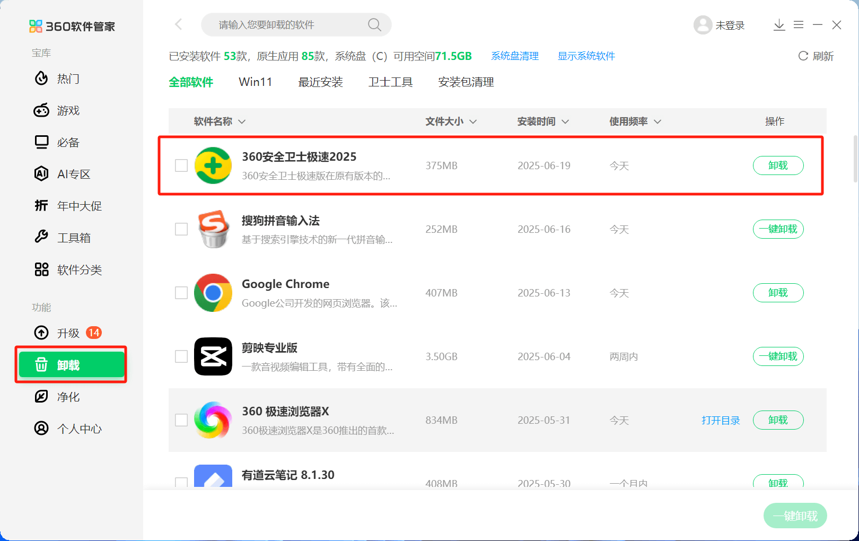Viewport: 859px width, 541px height.
Task: Click the 有道云笔记 app icon
Action: 213,476
